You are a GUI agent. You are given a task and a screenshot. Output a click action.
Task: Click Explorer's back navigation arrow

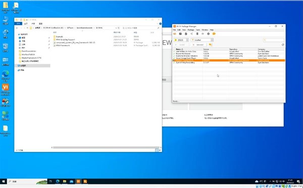17,28
